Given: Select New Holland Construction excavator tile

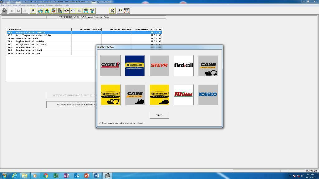Looking at the screenshot, I should 111,95.
